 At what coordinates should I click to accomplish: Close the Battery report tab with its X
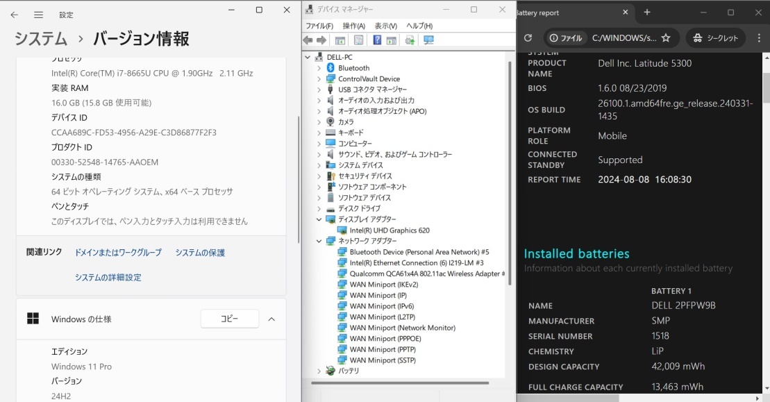[625, 12]
